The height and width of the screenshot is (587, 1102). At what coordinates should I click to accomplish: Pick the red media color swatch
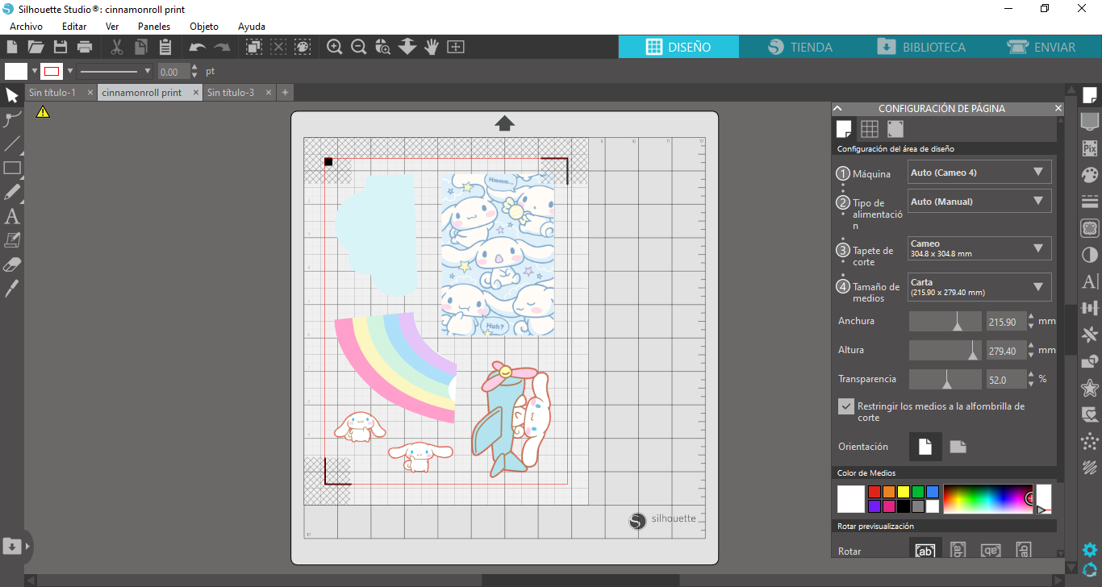point(874,492)
